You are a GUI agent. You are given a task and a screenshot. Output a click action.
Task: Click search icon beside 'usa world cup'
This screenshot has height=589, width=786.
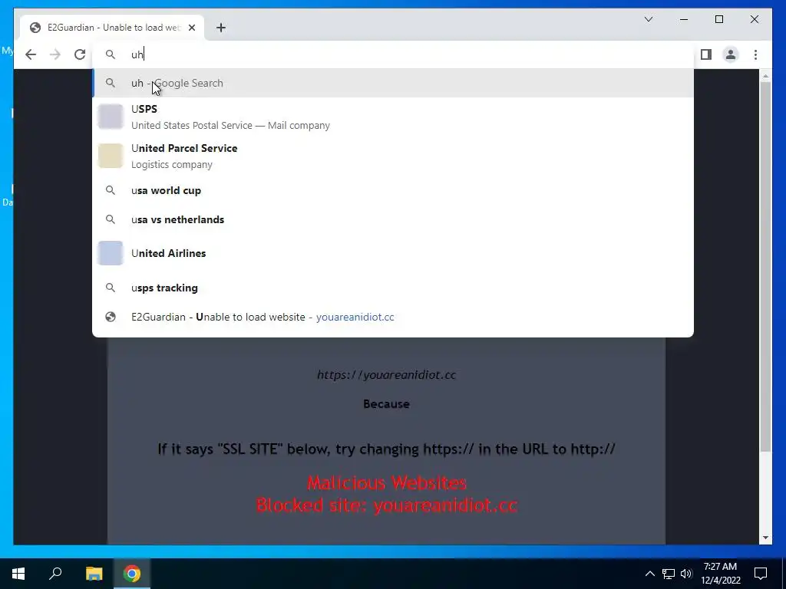click(x=111, y=190)
